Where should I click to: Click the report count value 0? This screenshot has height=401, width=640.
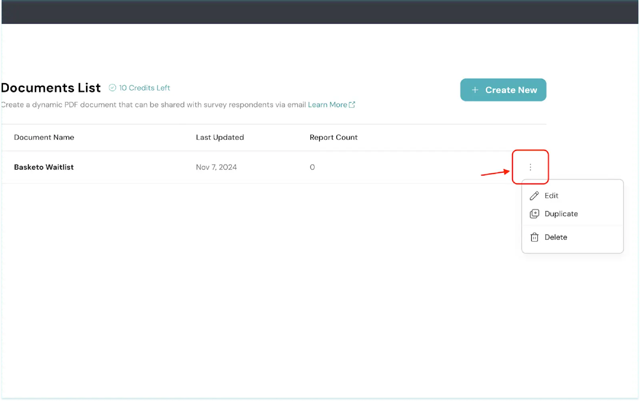pyautogui.click(x=312, y=167)
